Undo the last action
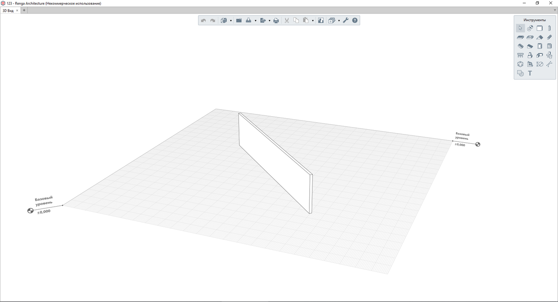 click(x=203, y=20)
